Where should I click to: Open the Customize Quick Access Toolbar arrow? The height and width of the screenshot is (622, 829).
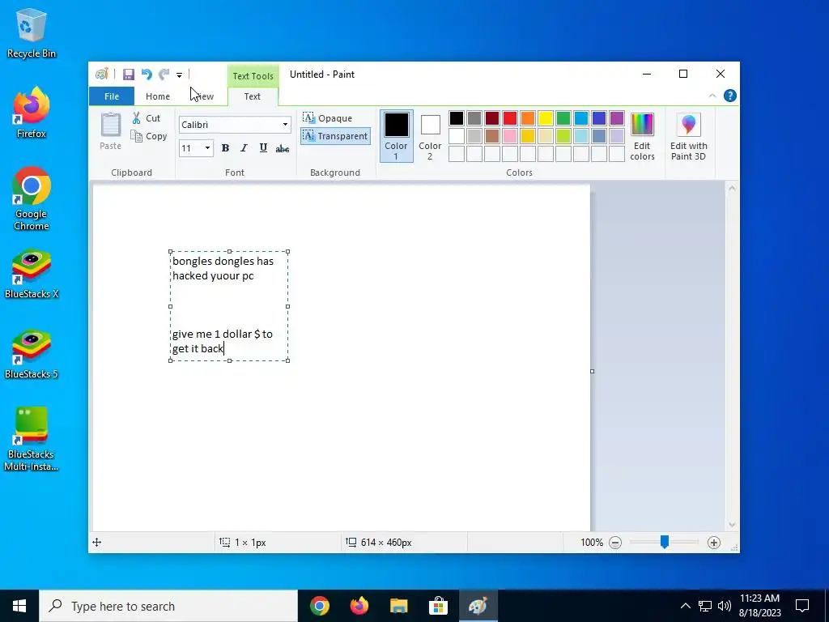pos(179,75)
